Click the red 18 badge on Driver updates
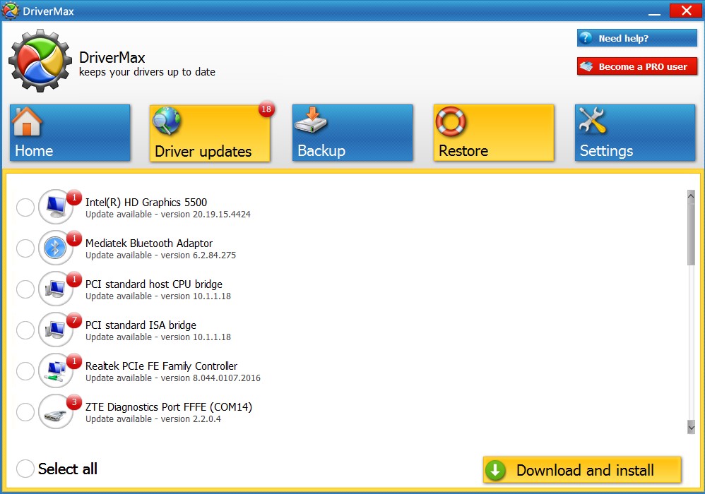Screen dimensions: 705x494 point(266,109)
